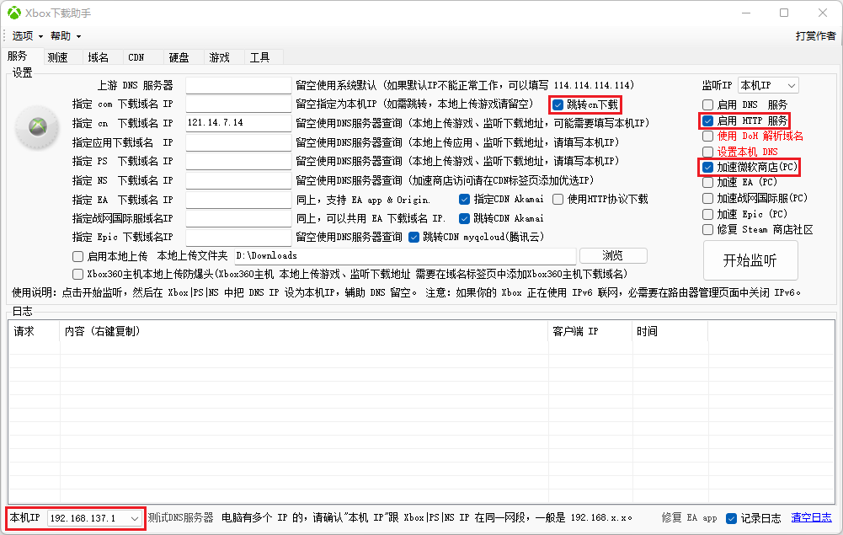Toggle 跳转CDN myqcloud(腾讯云) checkbox

click(414, 237)
